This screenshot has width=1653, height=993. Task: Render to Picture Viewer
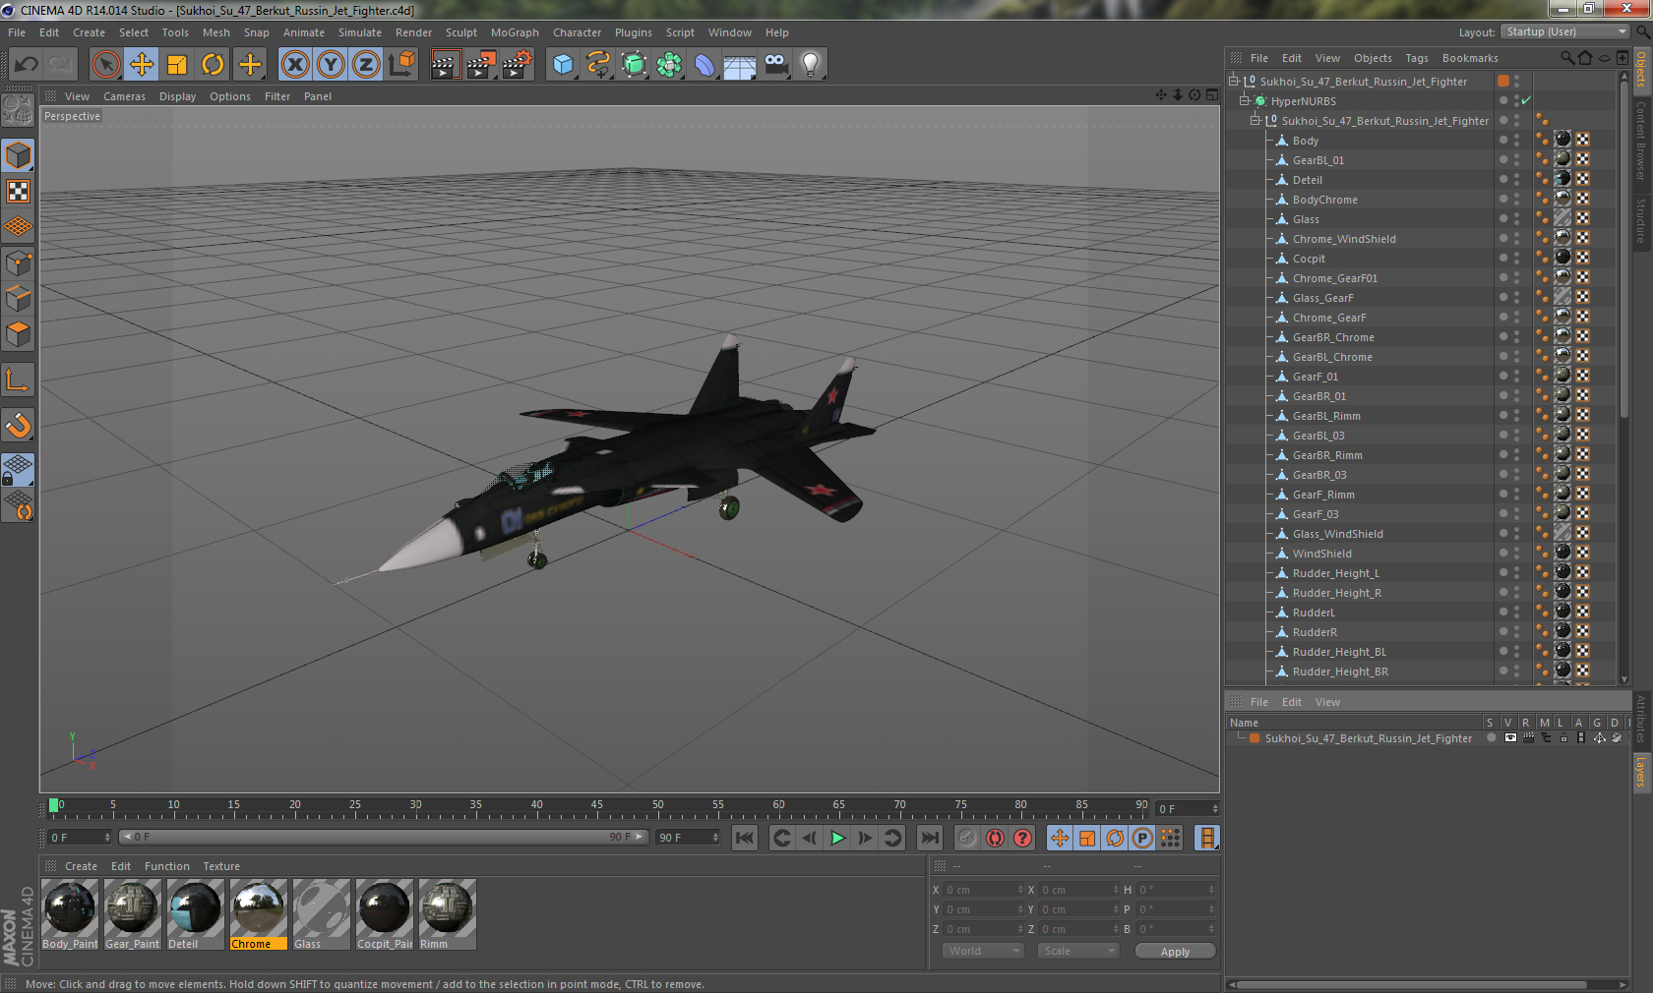click(x=481, y=65)
